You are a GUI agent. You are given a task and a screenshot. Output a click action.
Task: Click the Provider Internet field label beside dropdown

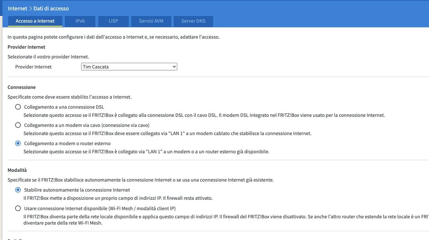tap(34, 67)
